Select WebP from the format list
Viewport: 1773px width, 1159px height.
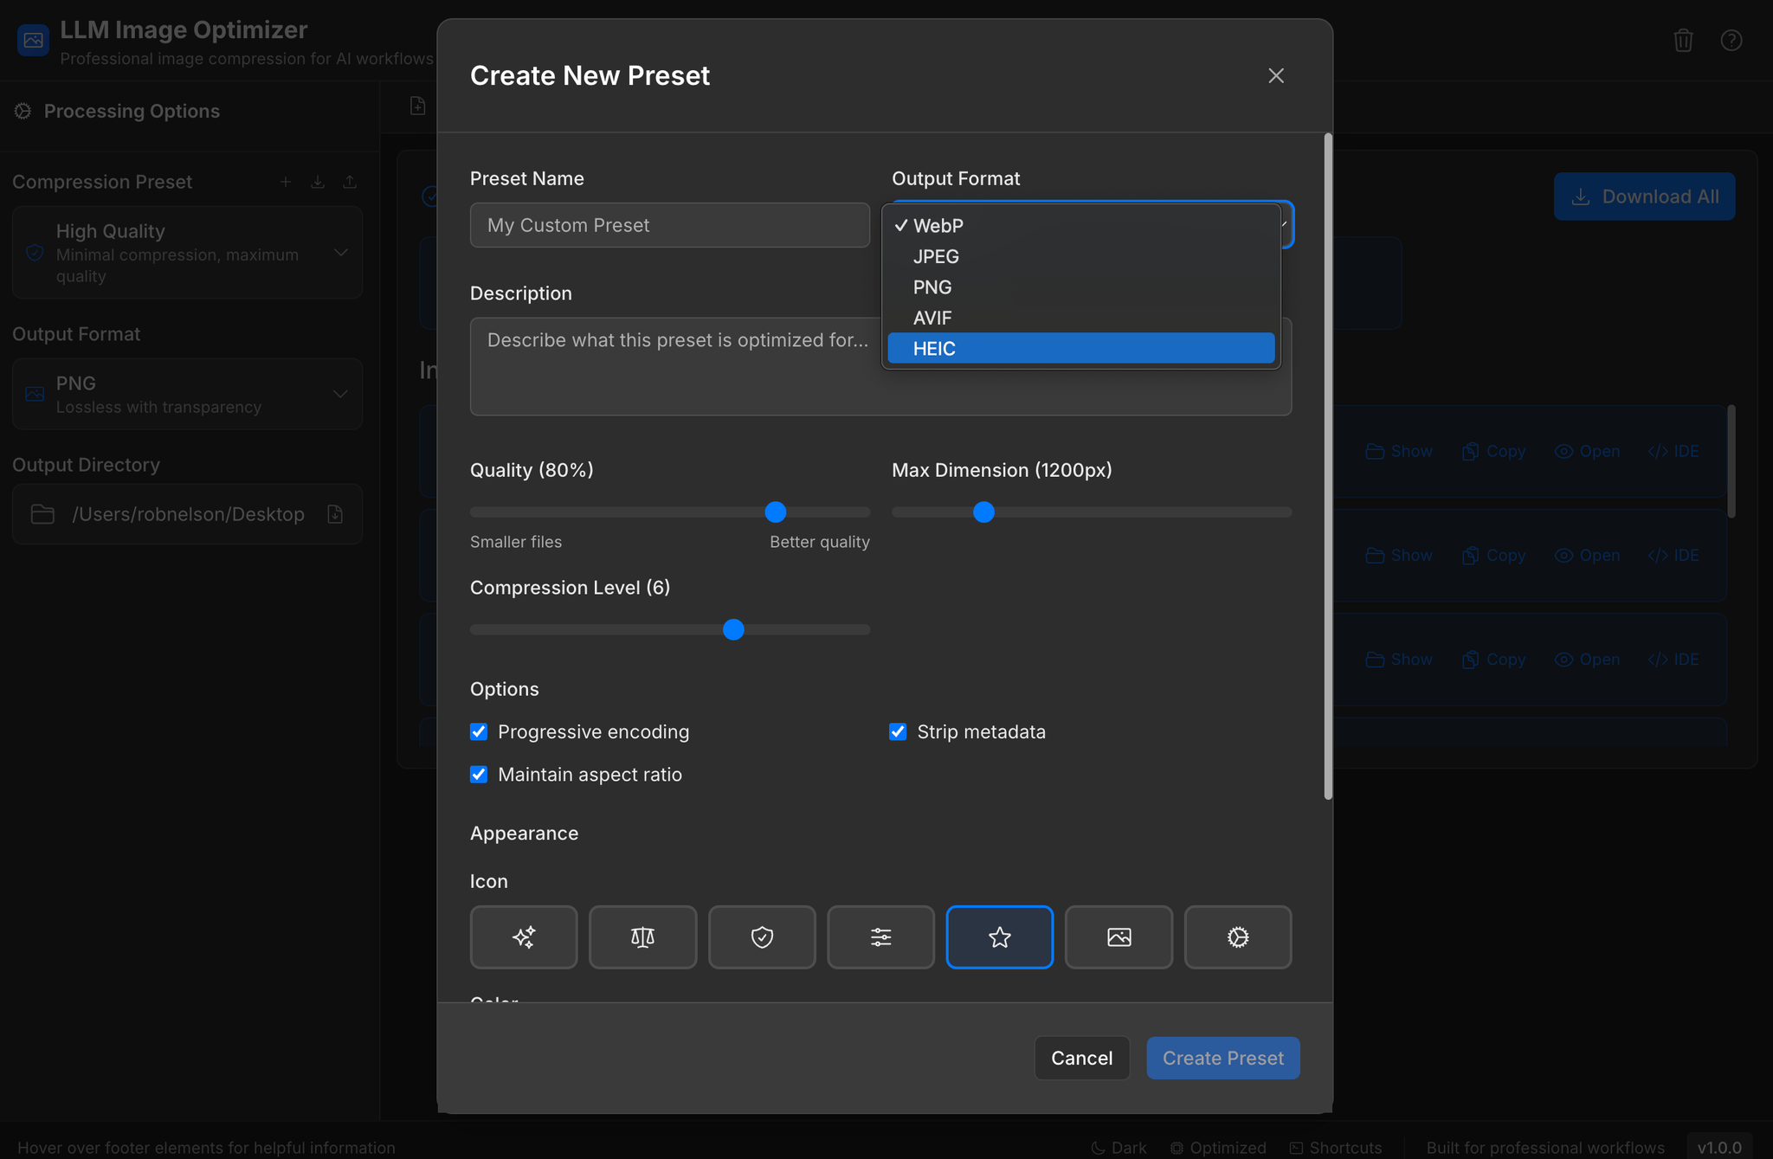click(1081, 225)
